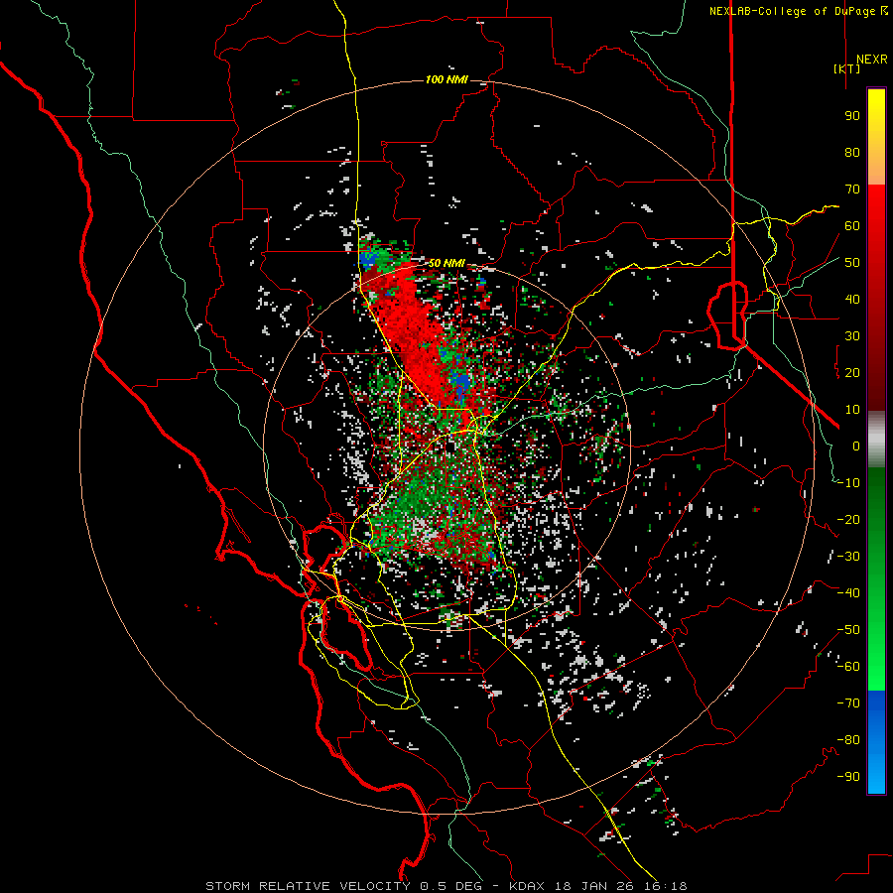
Task: Click the 0 value on velocity scale
Action: click(856, 446)
